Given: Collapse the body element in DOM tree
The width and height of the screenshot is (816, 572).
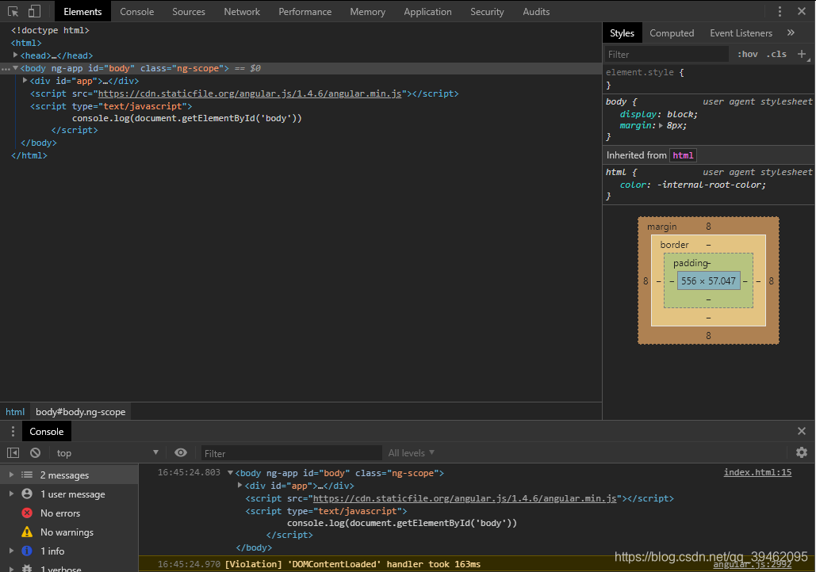Looking at the screenshot, I should (16, 67).
